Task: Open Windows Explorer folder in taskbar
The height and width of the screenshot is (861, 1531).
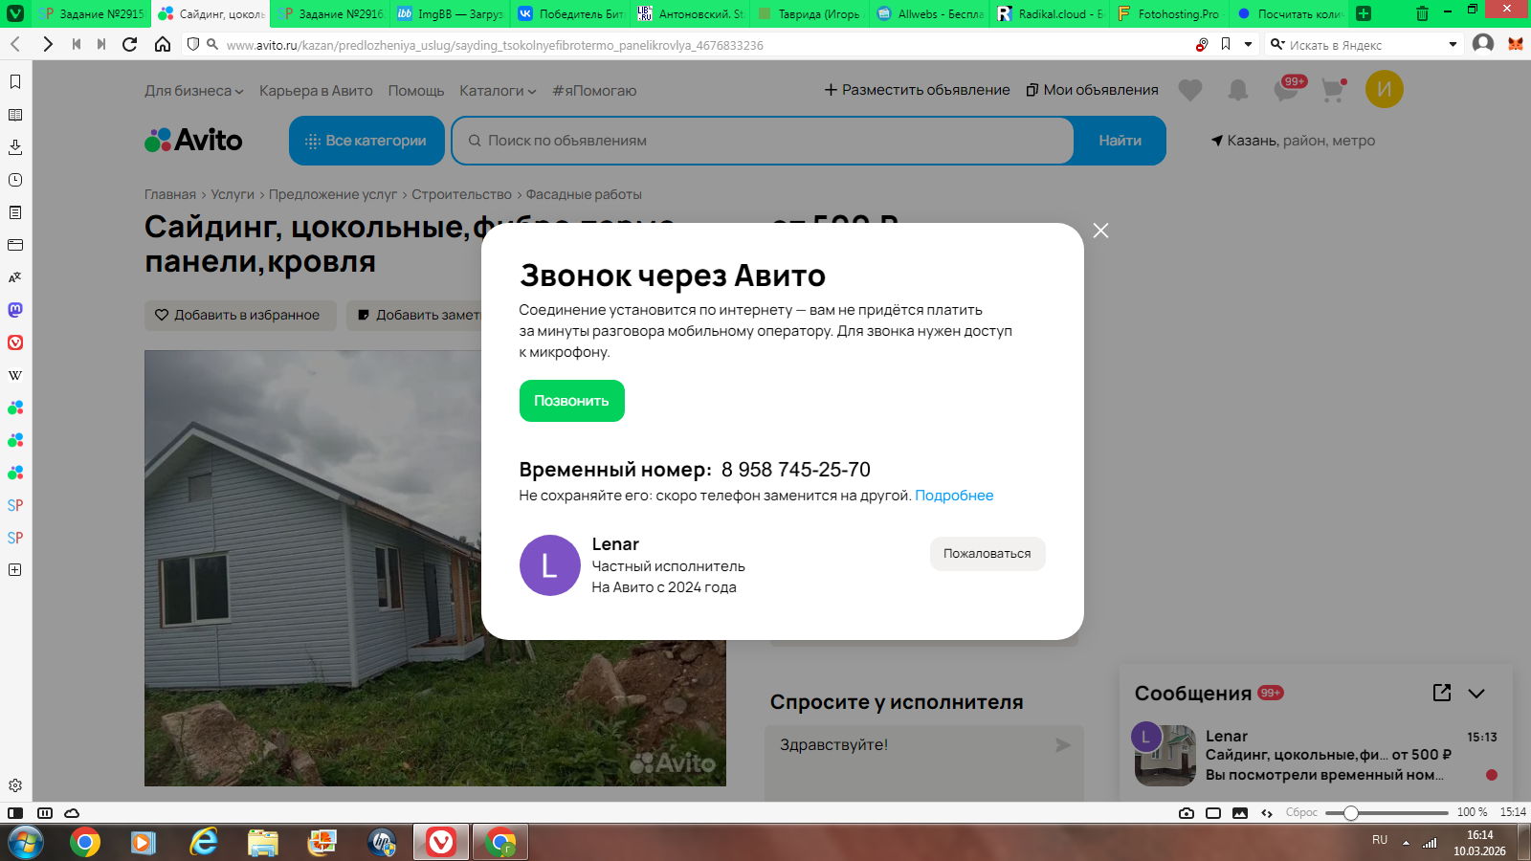Action: click(x=262, y=843)
